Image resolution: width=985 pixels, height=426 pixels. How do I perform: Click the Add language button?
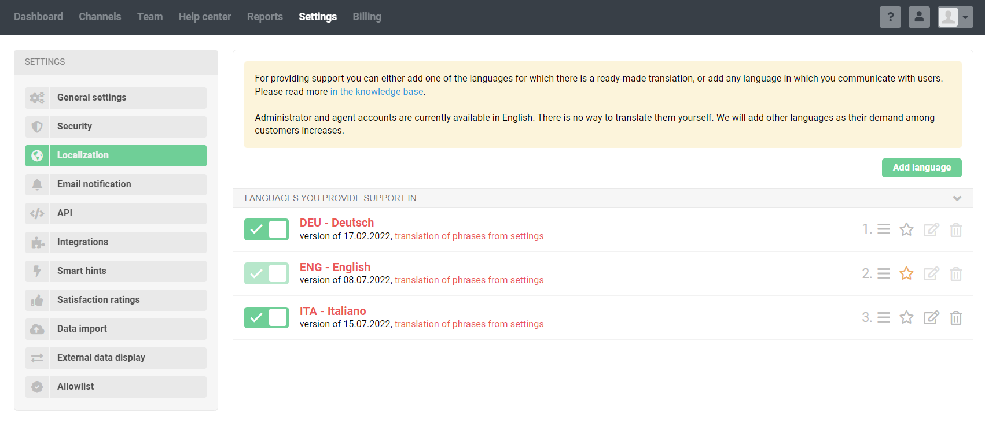[x=922, y=168]
